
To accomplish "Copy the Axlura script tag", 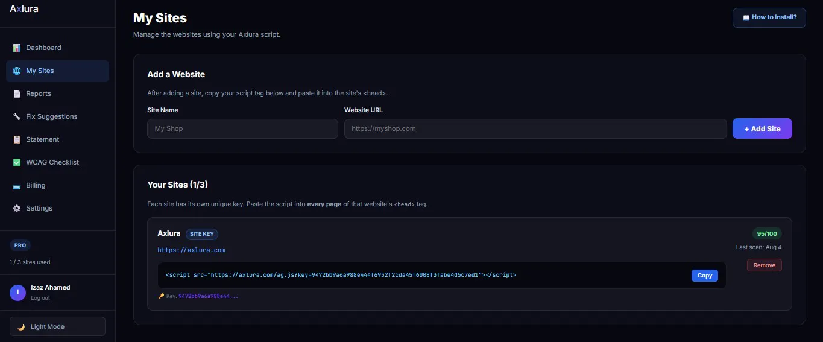I will tap(705, 275).
